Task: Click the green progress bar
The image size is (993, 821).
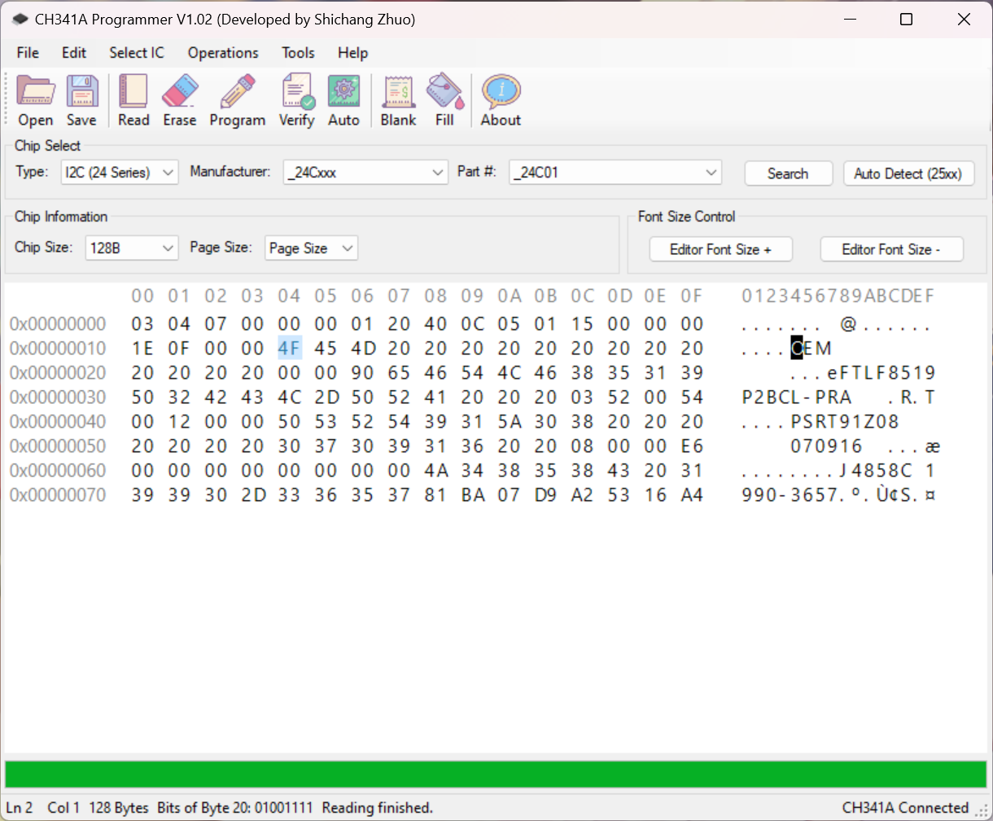Action: [x=496, y=768]
